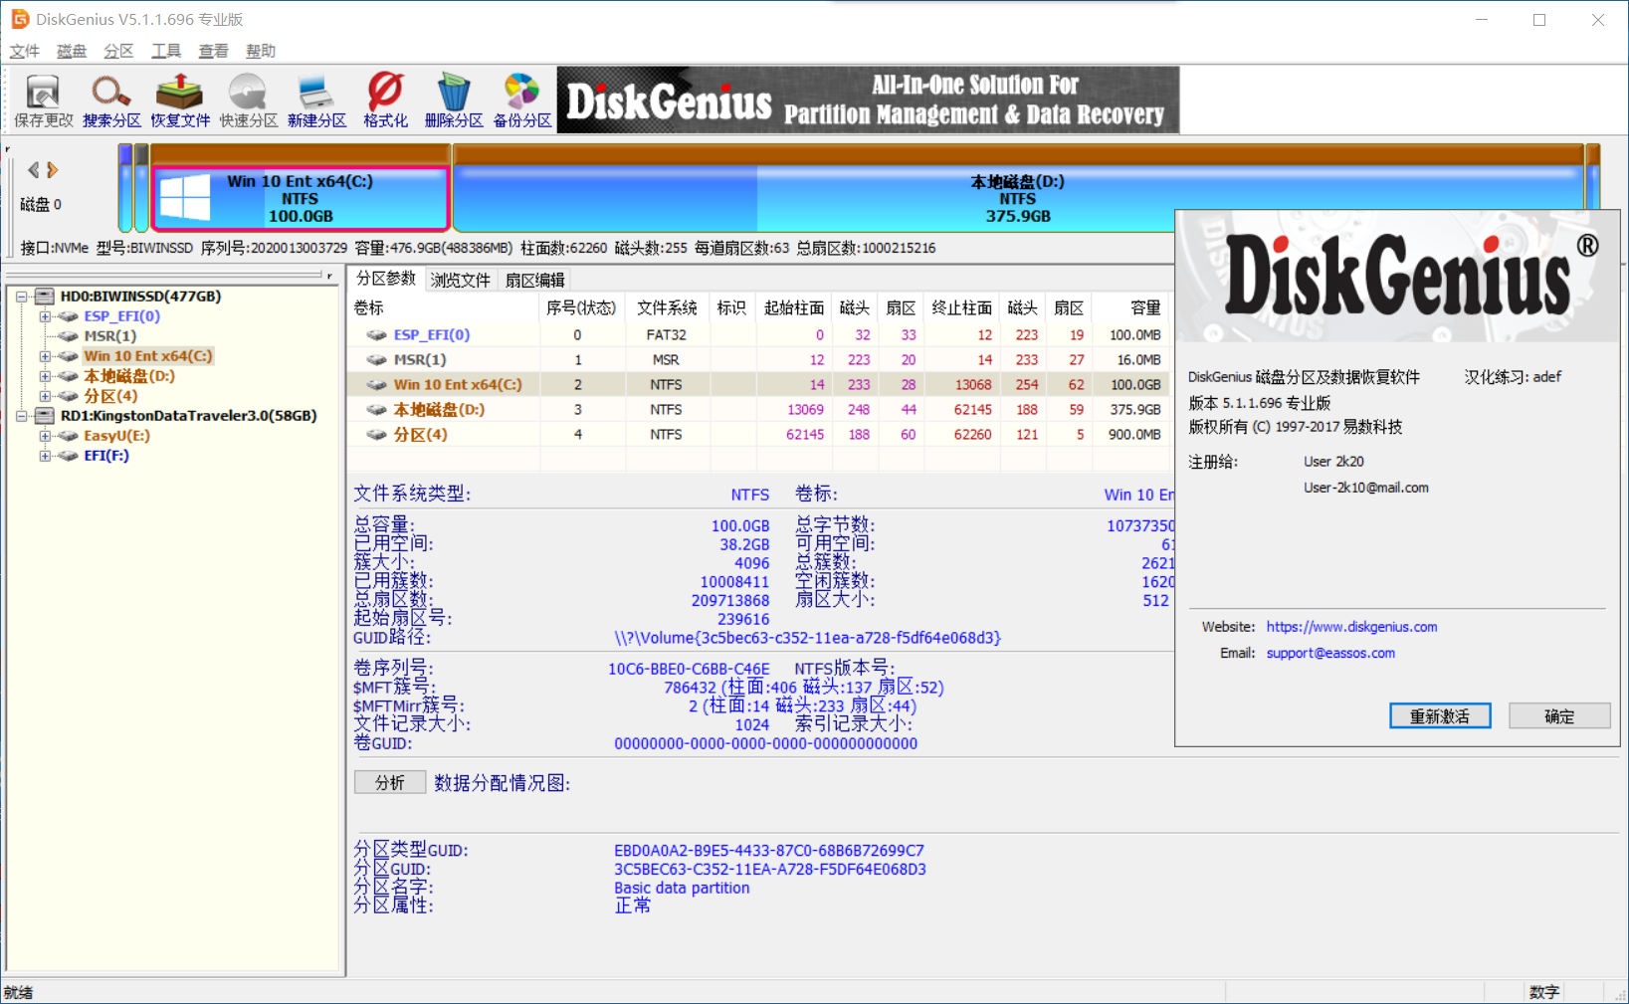The width and height of the screenshot is (1629, 1004).
Task: Click the 卷标 column header
Action: pos(443,308)
